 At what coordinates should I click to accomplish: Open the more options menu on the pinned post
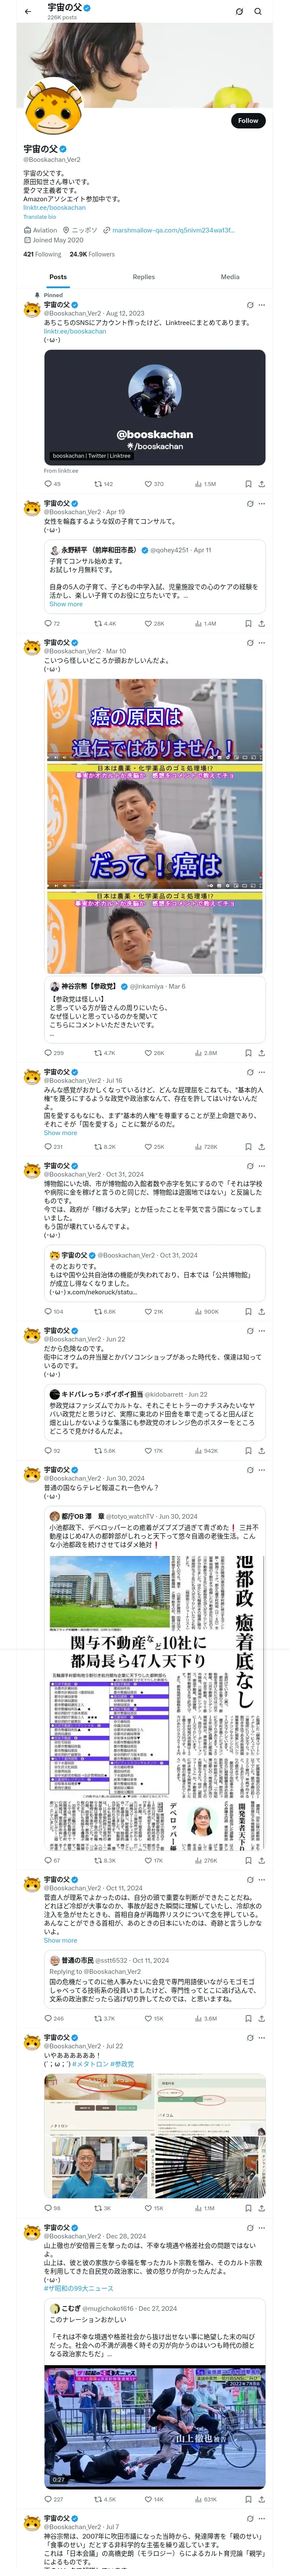[x=262, y=305]
